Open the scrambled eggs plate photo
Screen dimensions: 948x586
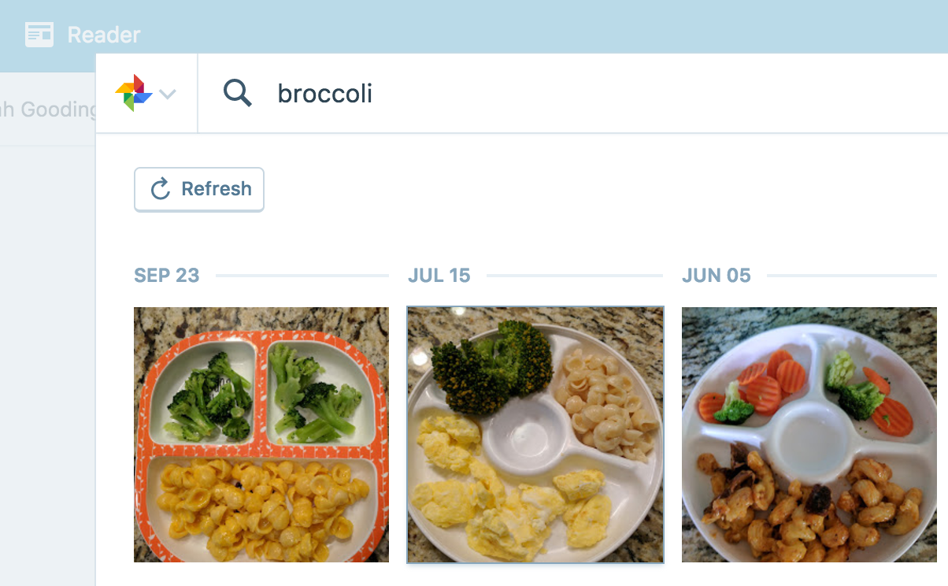[x=535, y=435]
